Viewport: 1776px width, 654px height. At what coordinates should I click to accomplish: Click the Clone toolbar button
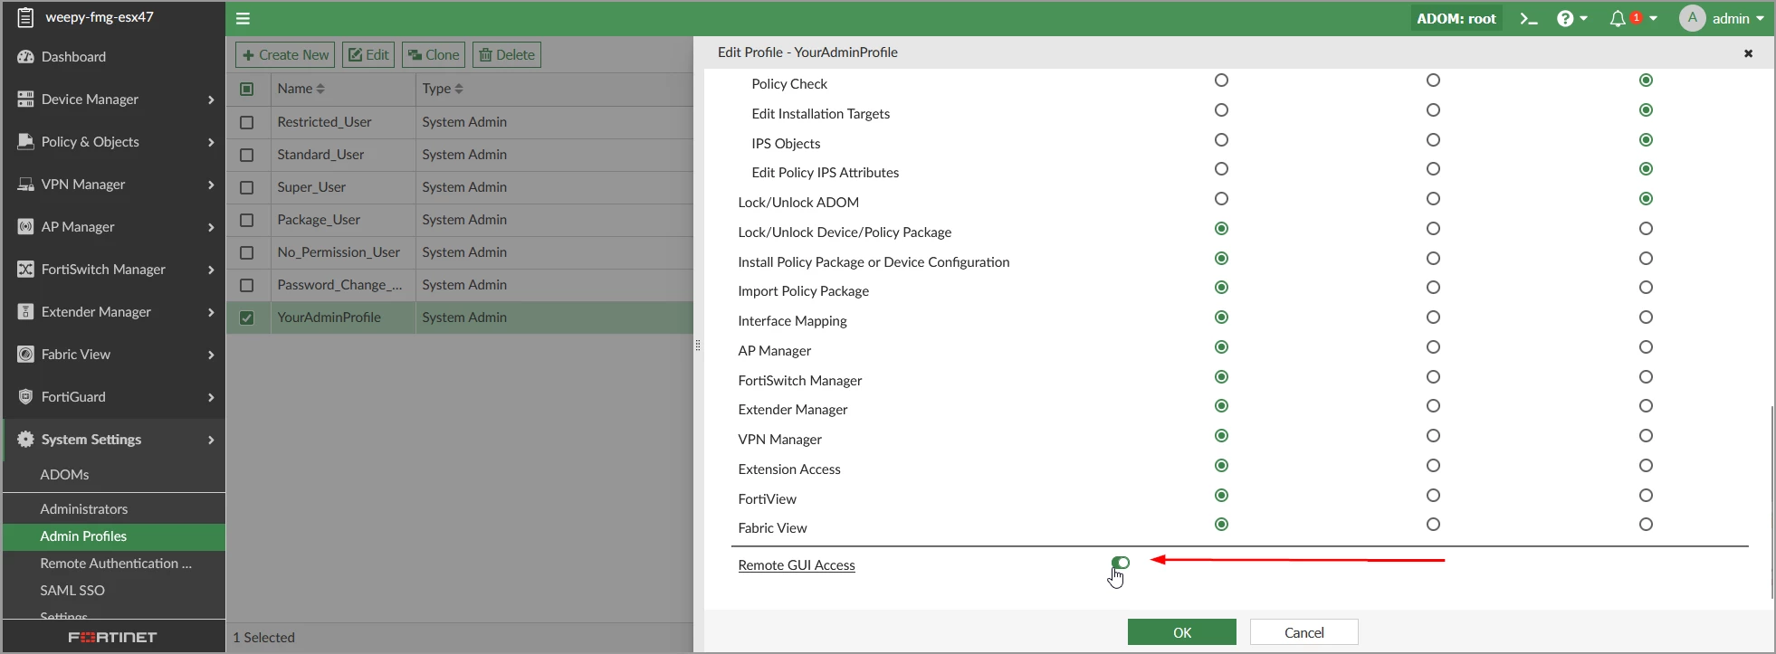click(x=434, y=54)
